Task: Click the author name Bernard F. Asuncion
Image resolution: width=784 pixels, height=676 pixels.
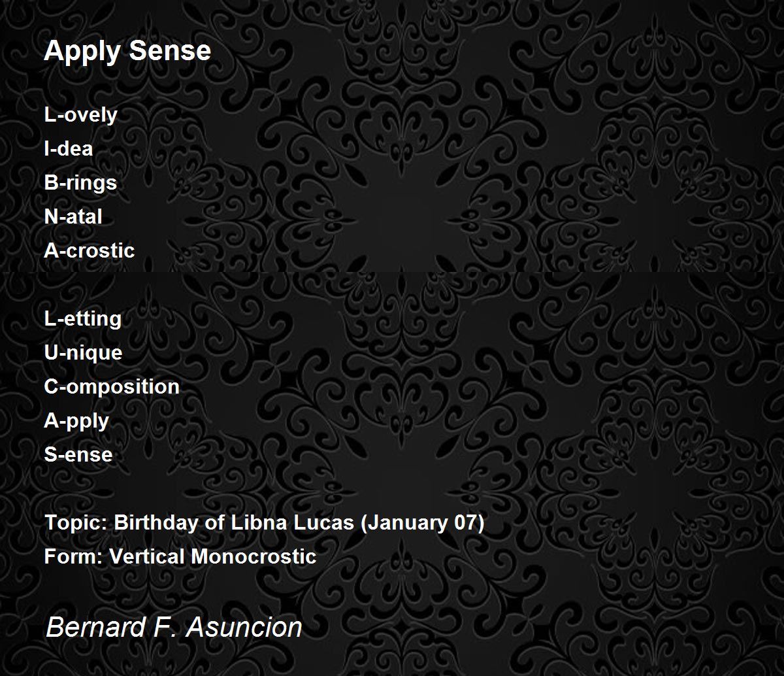Action: [x=174, y=628]
